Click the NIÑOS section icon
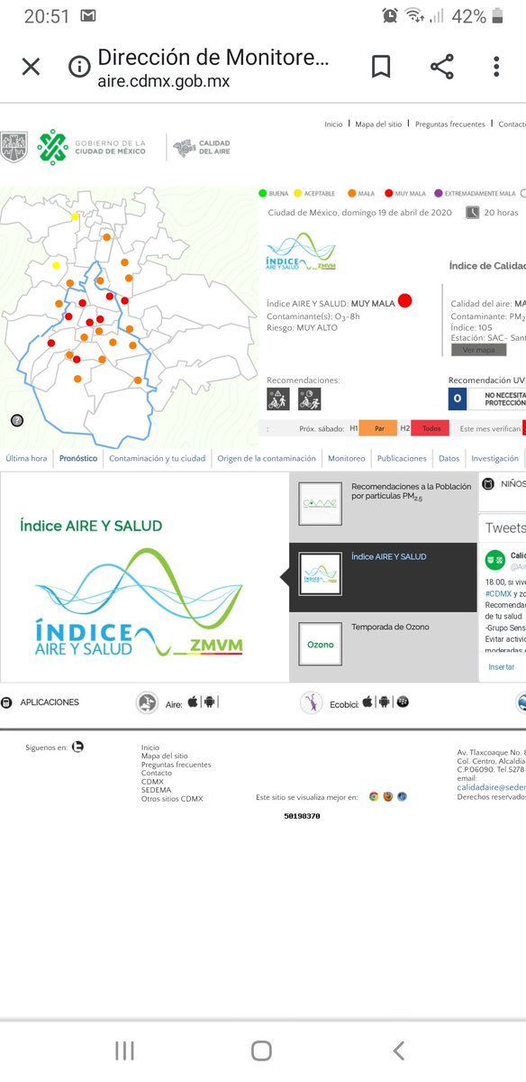This screenshot has width=526, height=1082. [487, 484]
